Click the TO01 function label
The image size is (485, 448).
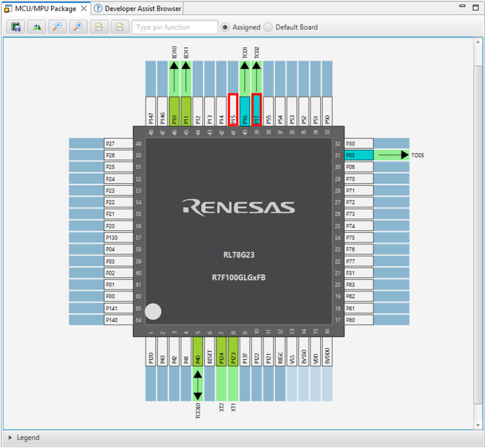(x=245, y=53)
